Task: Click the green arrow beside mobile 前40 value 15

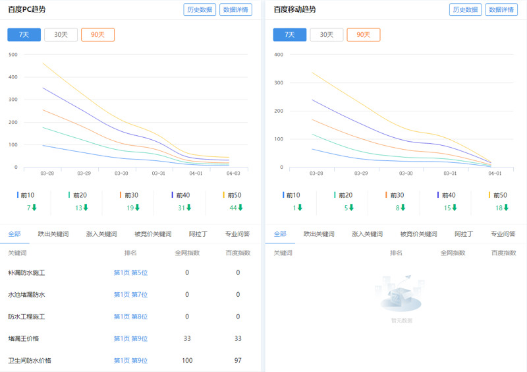Action: pos(455,208)
